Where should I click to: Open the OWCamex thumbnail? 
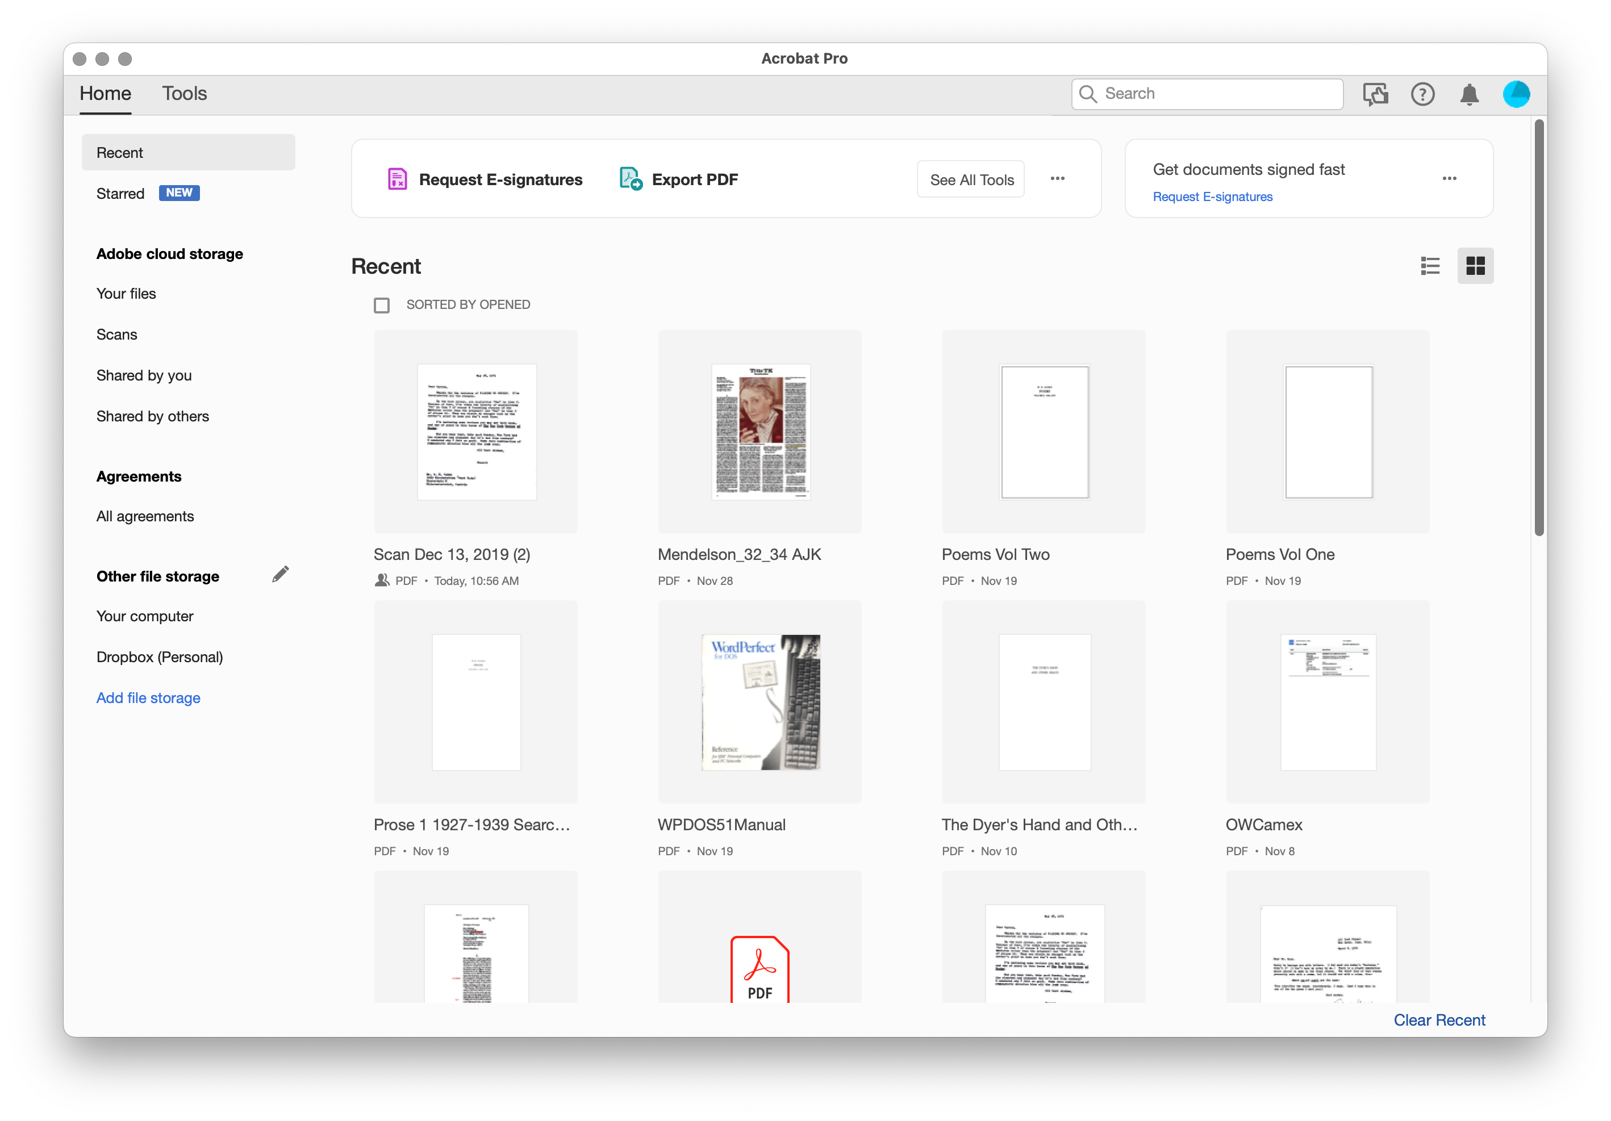1328,702
